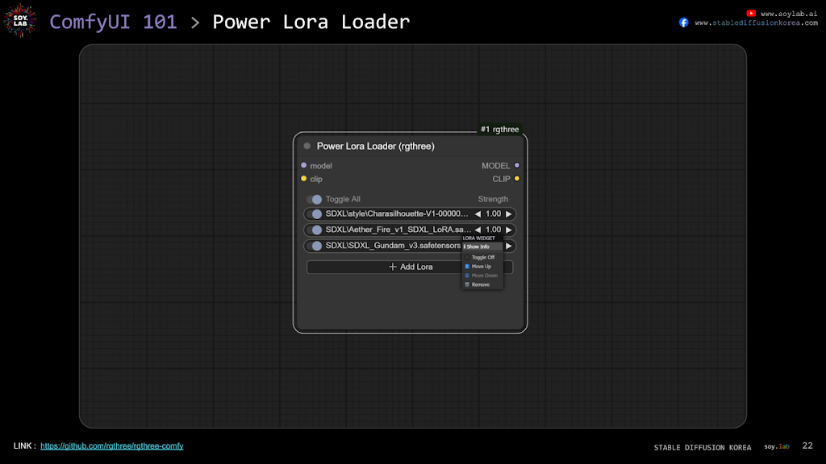The height and width of the screenshot is (464, 826).
Task: Click the node collapse dot in title bar
Action: 307,147
